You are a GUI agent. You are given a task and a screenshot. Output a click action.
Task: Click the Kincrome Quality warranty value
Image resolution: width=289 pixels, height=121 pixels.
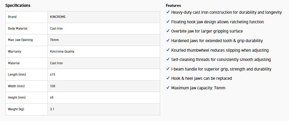tap(62, 51)
